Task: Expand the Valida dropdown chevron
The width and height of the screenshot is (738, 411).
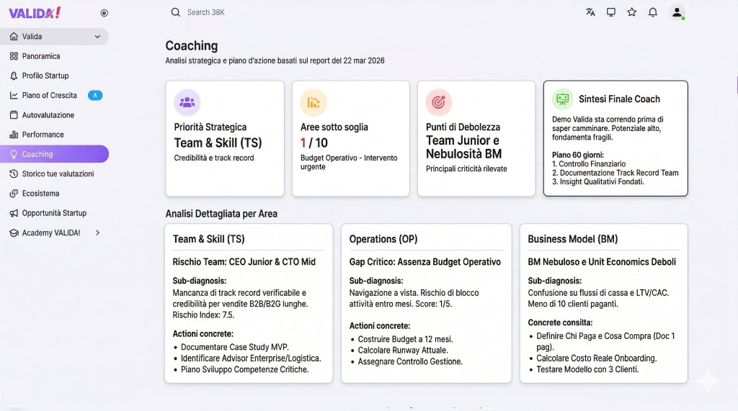Action: 97,37
